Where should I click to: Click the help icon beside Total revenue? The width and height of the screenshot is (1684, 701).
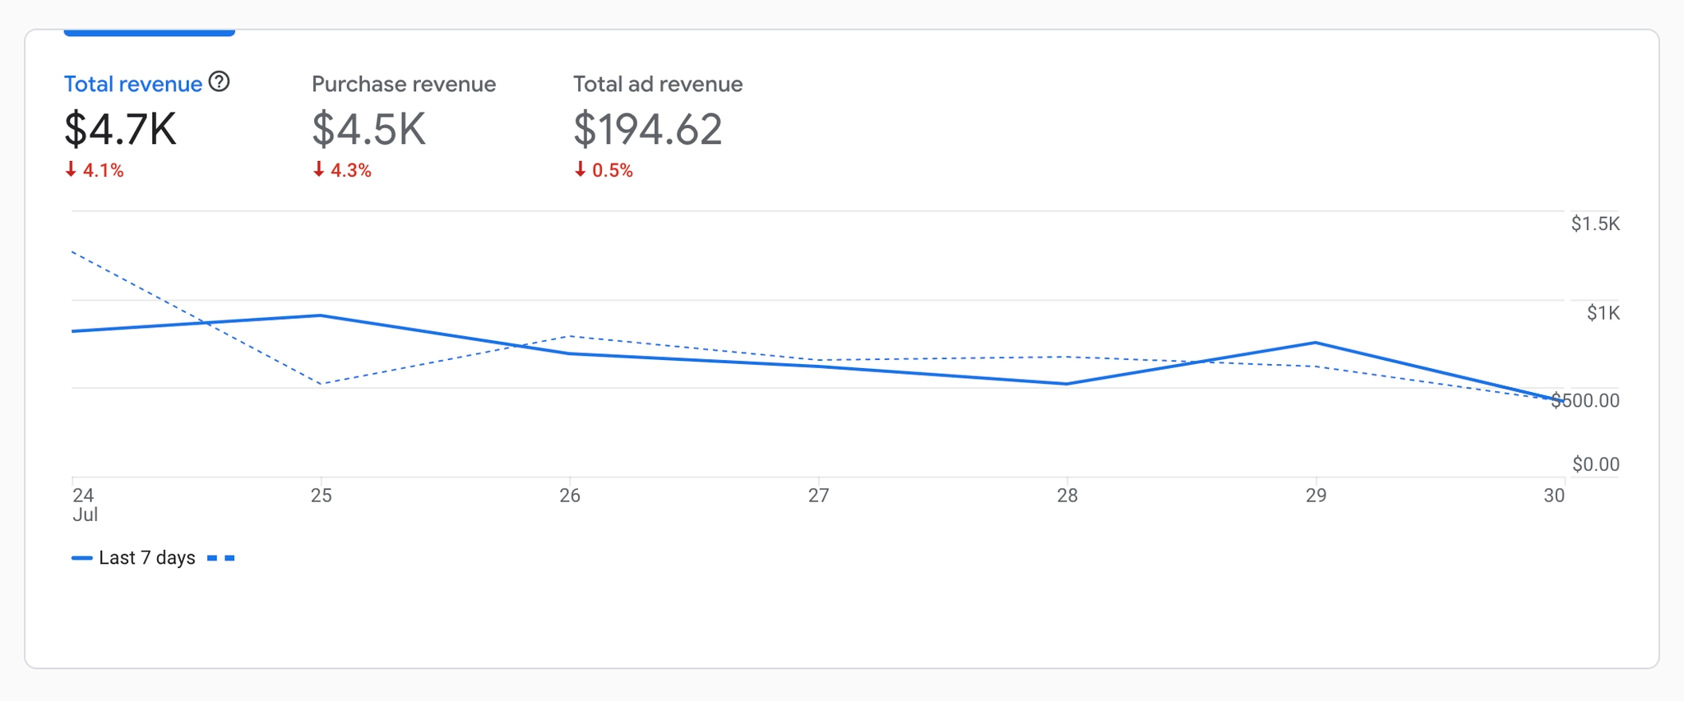coord(219,82)
